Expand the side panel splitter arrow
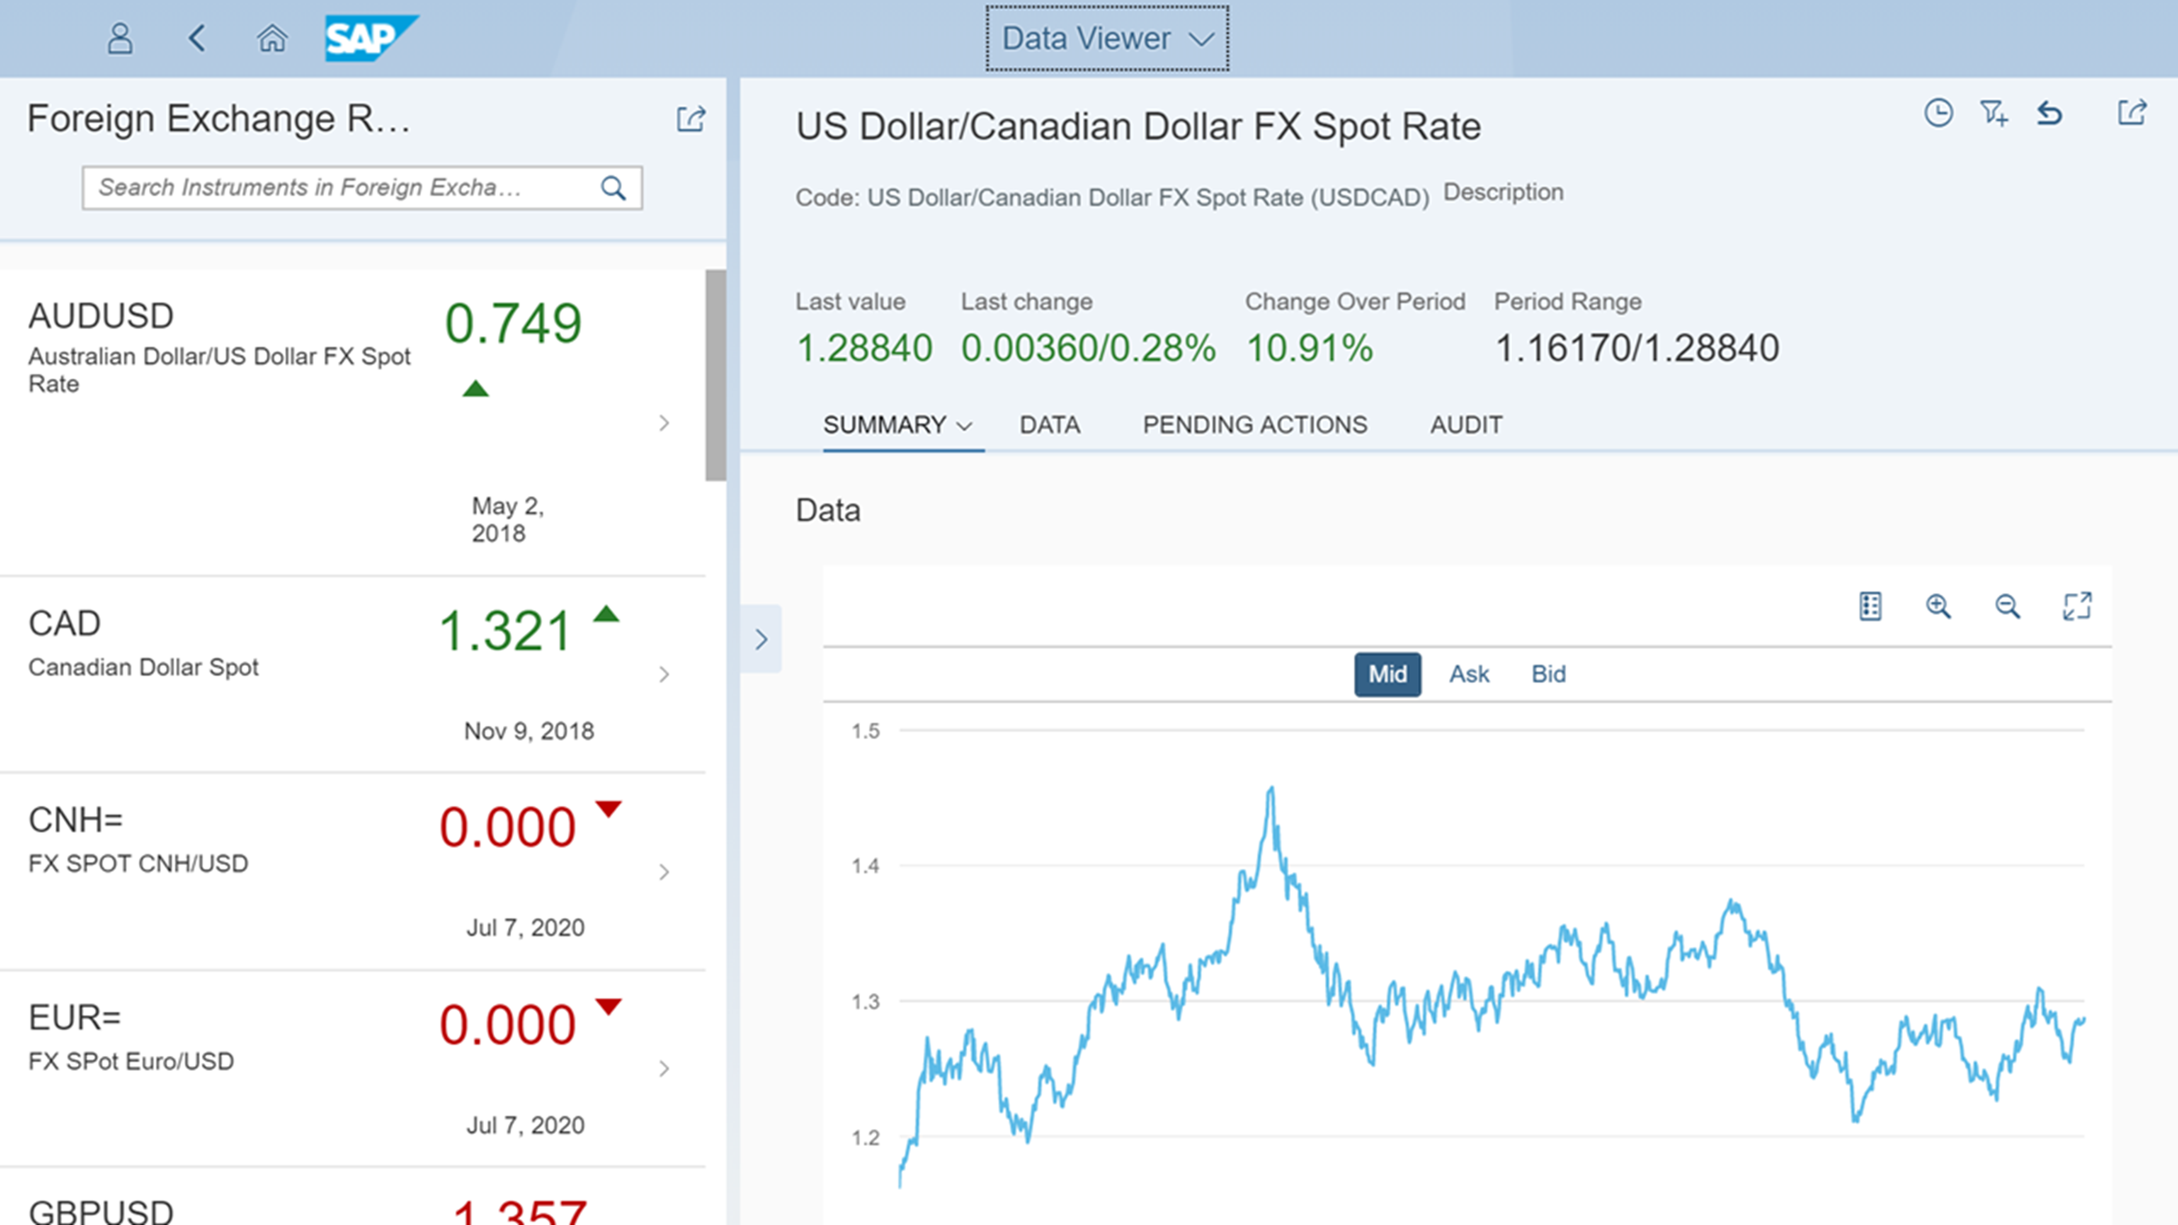2178x1225 pixels. pyautogui.click(x=761, y=639)
